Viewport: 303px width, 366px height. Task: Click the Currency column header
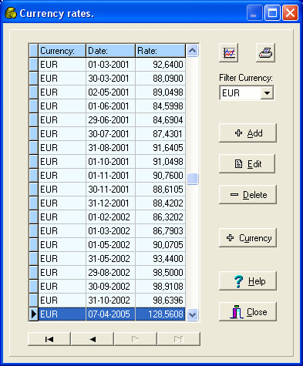coord(62,51)
